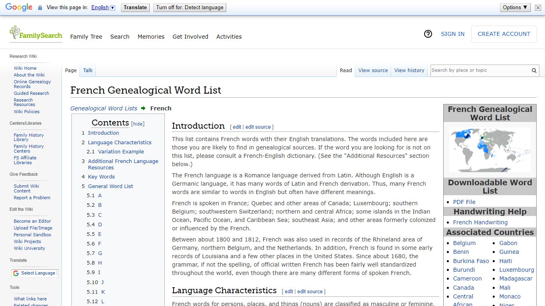
Task: Turn off translation for Detect language
Action: point(190,7)
